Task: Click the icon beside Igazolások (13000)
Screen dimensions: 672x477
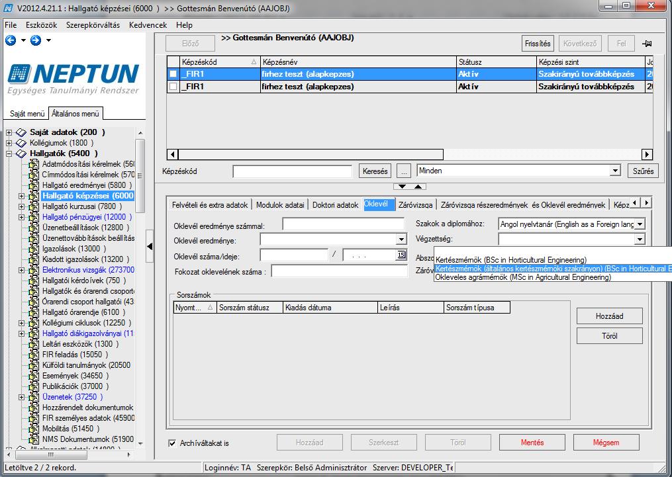Action: pyautogui.click(x=34, y=249)
